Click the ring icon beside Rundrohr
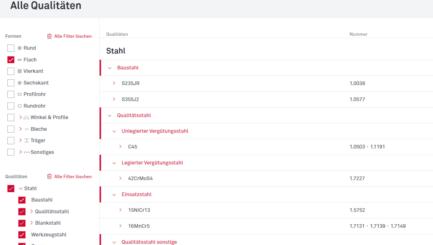 click(x=20, y=106)
